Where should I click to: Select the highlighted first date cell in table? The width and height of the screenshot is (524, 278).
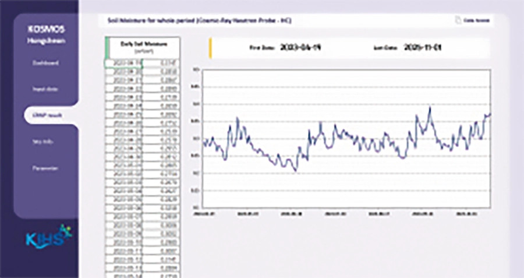coord(123,63)
